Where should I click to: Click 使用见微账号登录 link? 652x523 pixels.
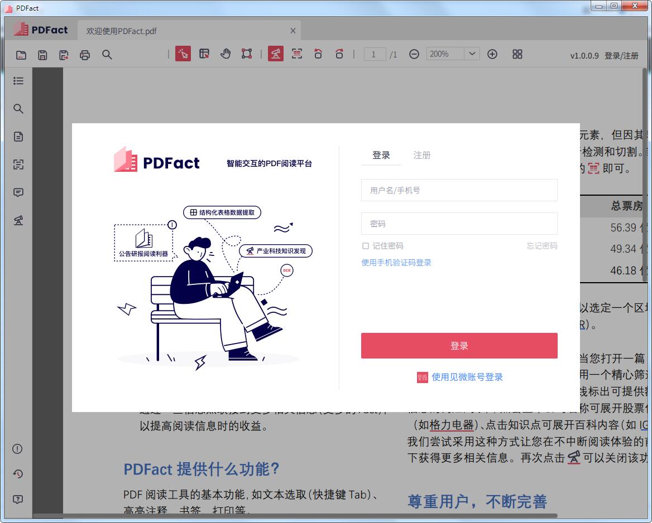coord(461,377)
